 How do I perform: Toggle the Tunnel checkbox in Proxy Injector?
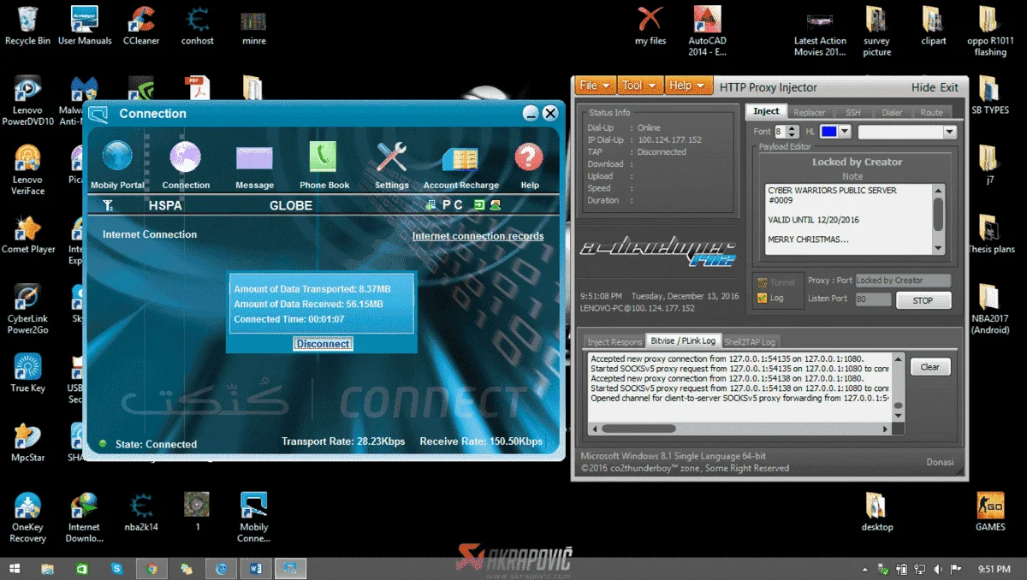[762, 281]
